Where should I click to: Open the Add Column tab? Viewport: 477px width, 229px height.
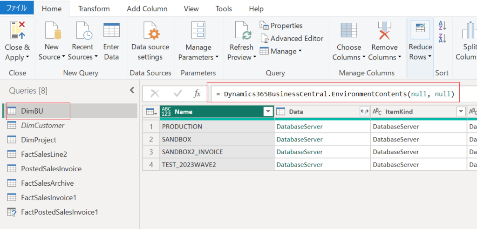tap(146, 9)
